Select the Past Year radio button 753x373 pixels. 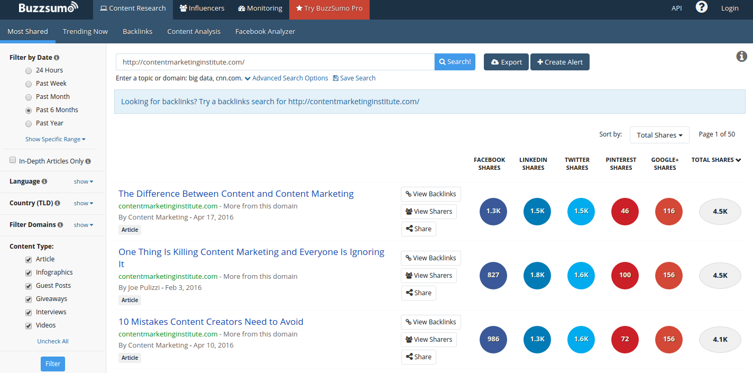click(29, 123)
